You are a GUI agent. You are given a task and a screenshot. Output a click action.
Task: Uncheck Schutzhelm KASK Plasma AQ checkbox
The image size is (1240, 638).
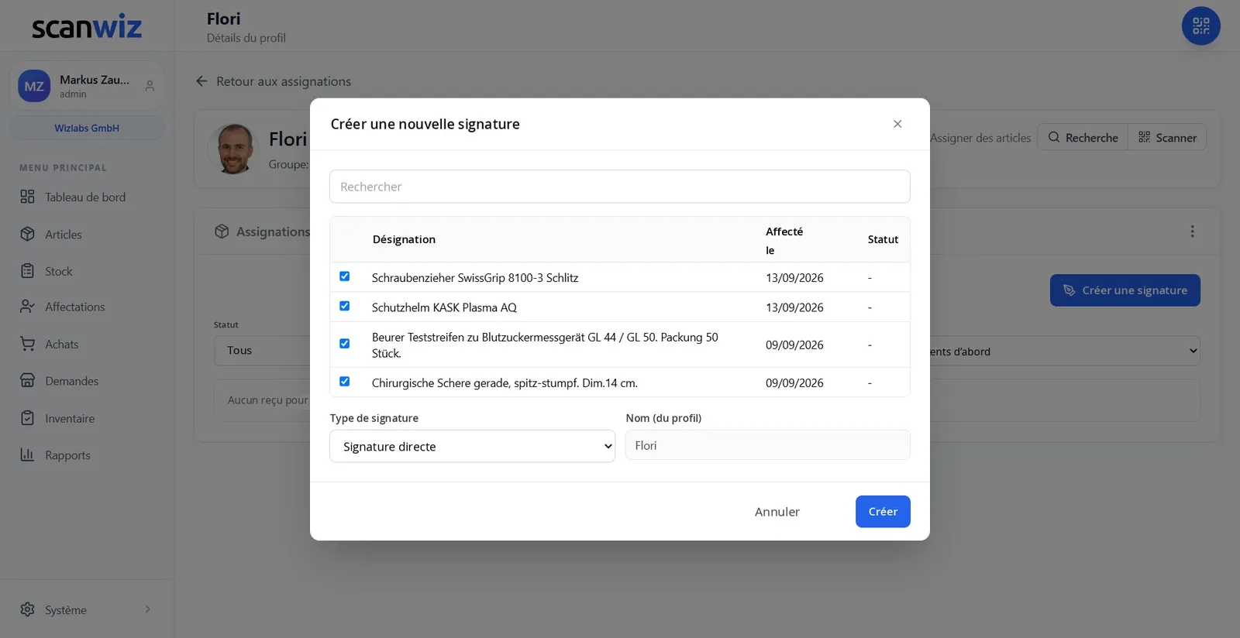click(x=345, y=306)
